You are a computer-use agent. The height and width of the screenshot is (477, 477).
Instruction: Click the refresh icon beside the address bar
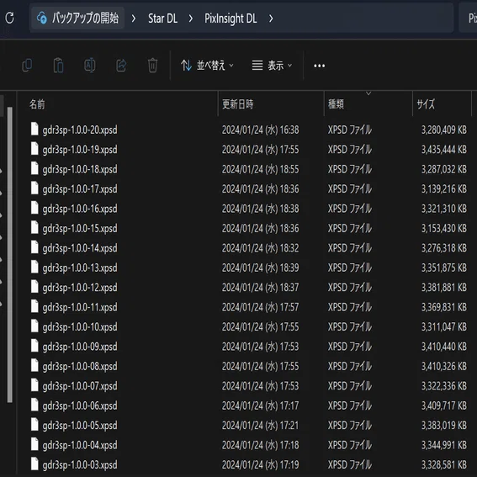pyautogui.click(x=9, y=18)
